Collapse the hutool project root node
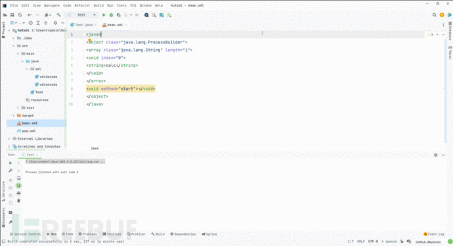This screenshot has width=453, height=246. tap(9, 30)
